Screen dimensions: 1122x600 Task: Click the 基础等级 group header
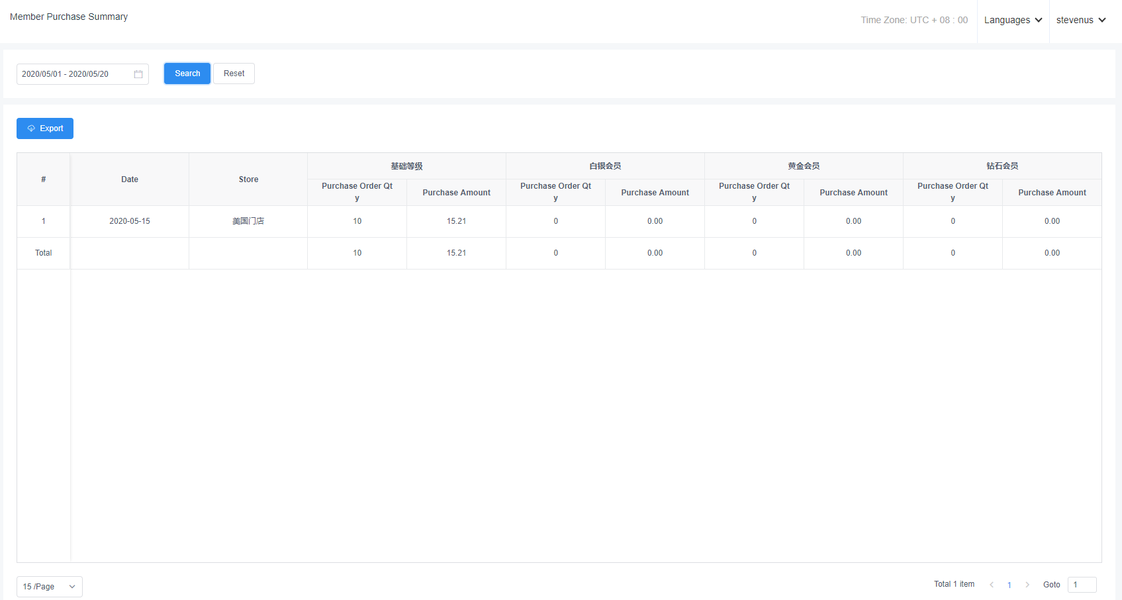tap(406, 166)
